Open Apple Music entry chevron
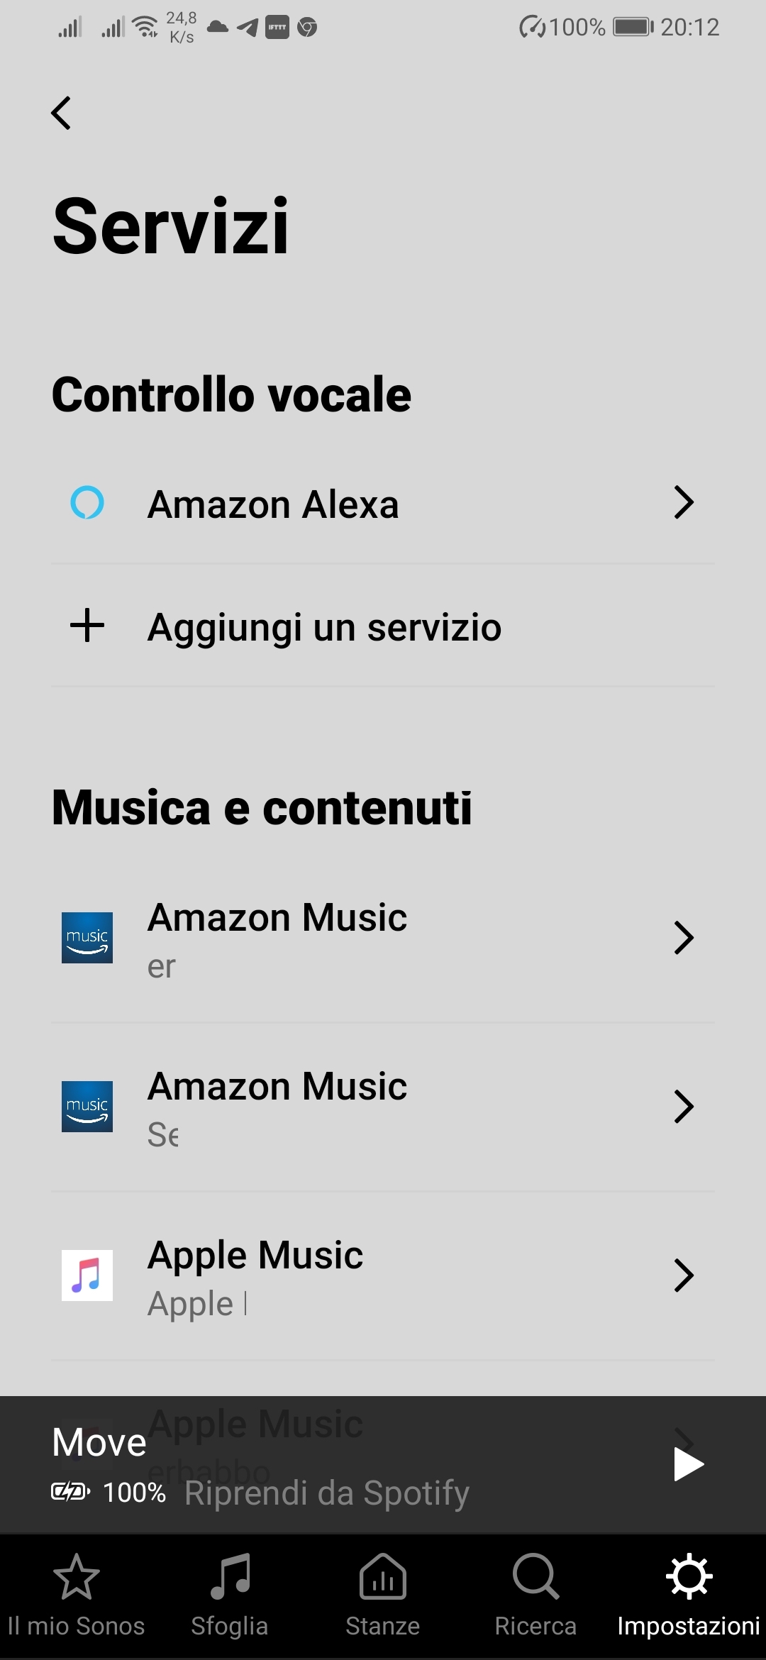 [x=683, y=1276]
